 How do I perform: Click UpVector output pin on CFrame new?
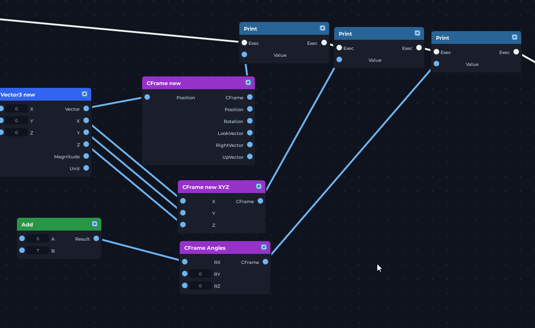(x=250, y=156)
